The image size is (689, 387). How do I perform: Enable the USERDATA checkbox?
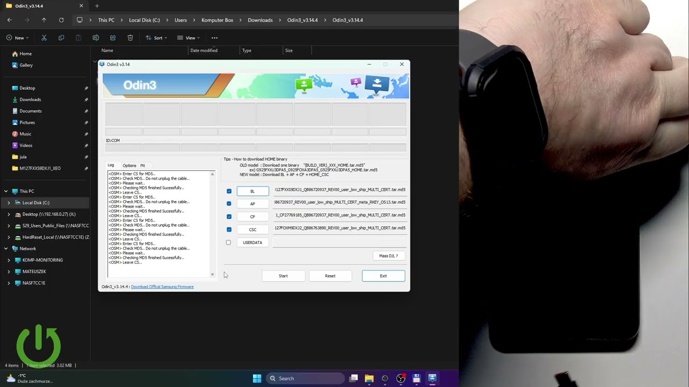(x=229, y=242)
